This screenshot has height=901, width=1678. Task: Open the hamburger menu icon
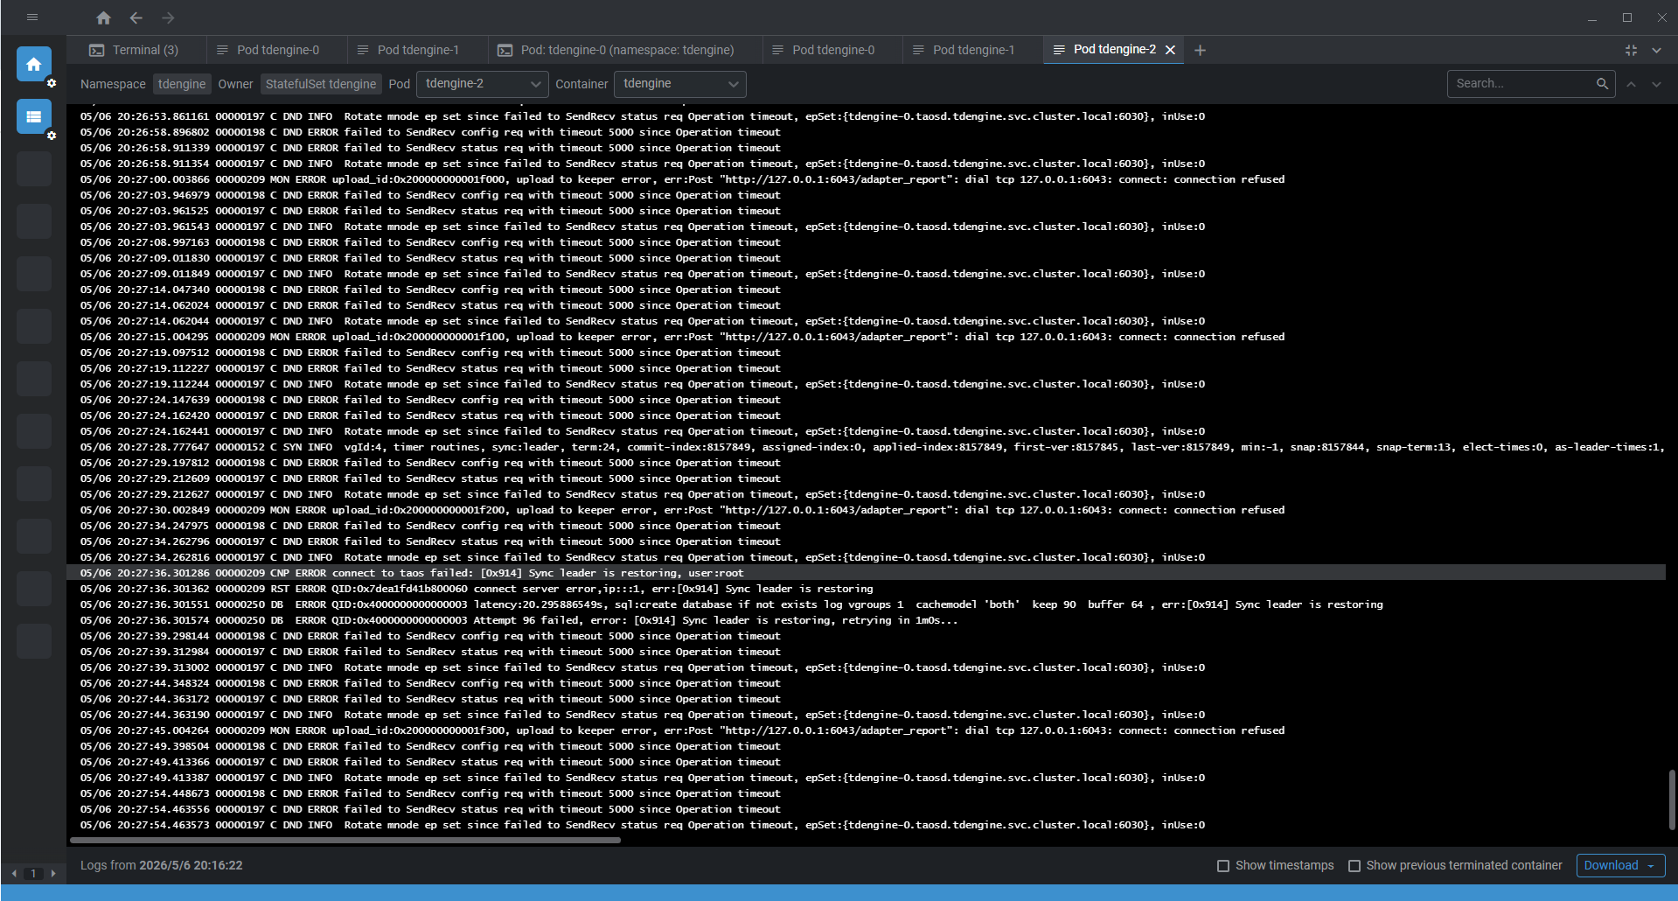pyautogui.click(x=32, y=17)
